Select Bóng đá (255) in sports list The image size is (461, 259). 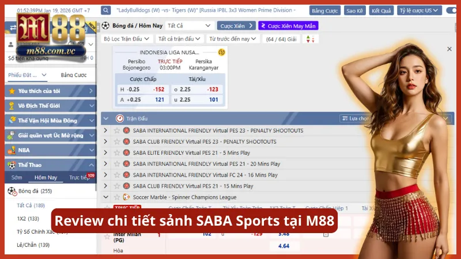click(35, 191)
